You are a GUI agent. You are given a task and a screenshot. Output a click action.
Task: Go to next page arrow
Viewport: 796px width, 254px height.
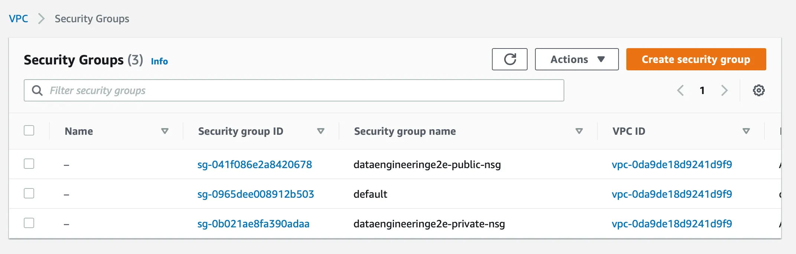tap(724, 90)
